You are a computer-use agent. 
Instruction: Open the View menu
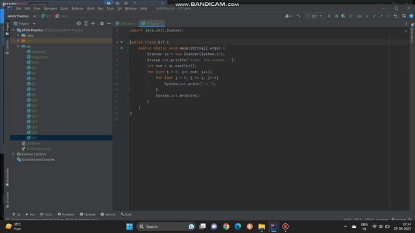(x=37, y=8)
